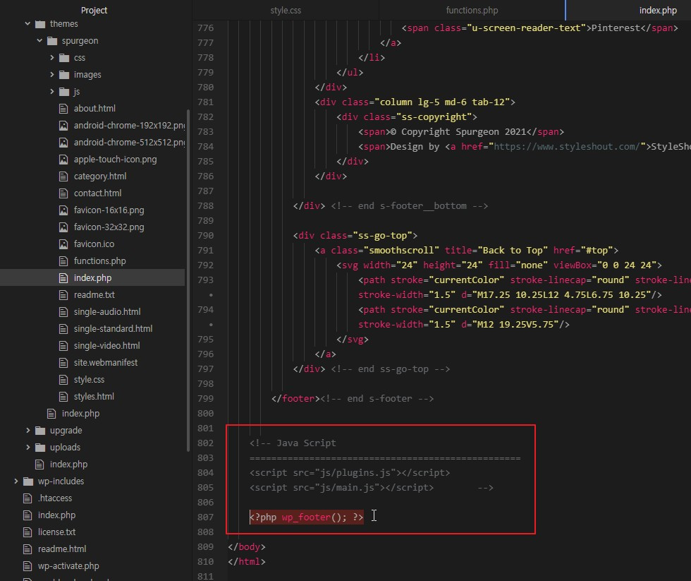Image resolution: width=691 pixels, height=581 pixels.
Task: Click the .htaccess file icon
Action: point(27,498)
